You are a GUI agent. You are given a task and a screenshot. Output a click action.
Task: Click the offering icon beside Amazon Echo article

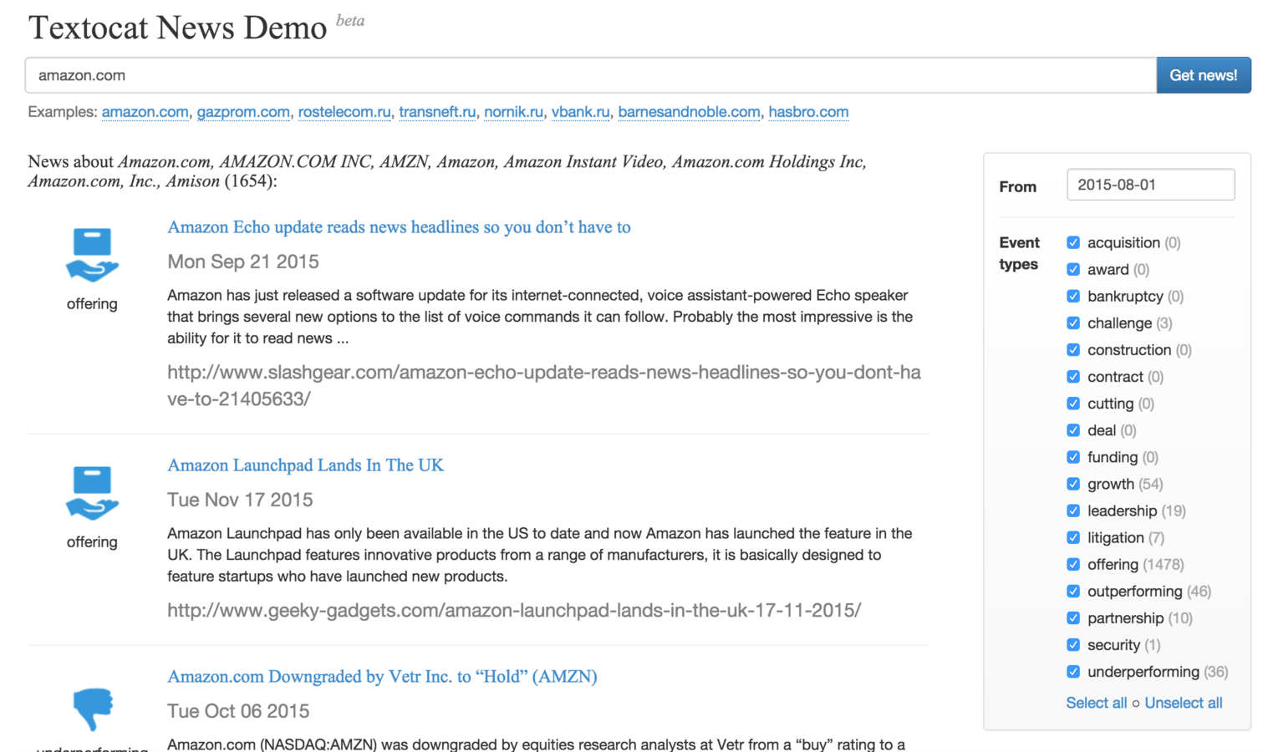[x=92, y=255]
